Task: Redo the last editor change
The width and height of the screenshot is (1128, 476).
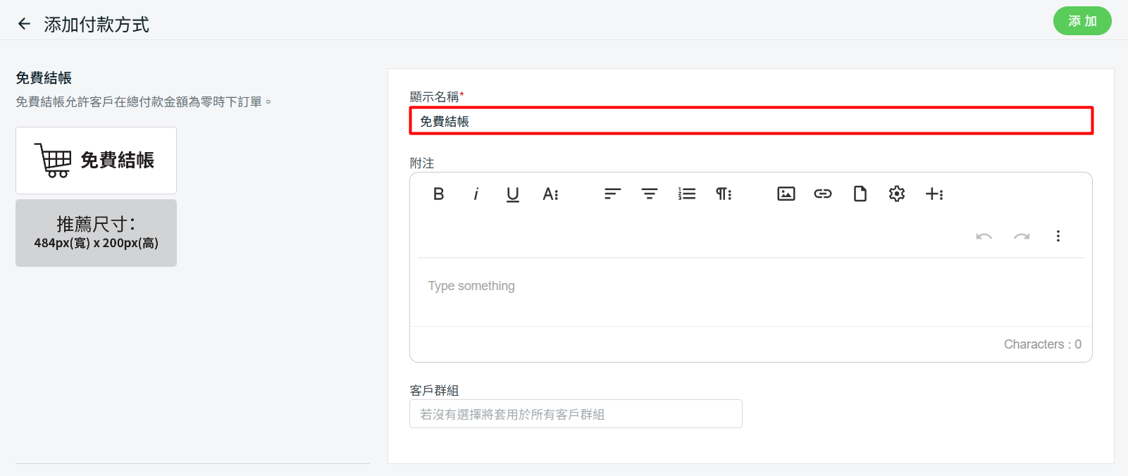Action: click(x=1022, y=236)
